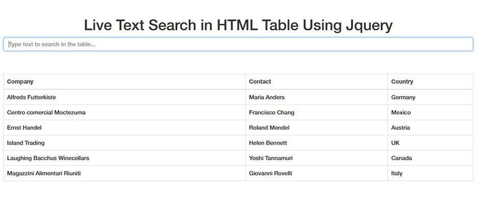Select the Laughing Bacchus Winecellars cell

(48, 158)
